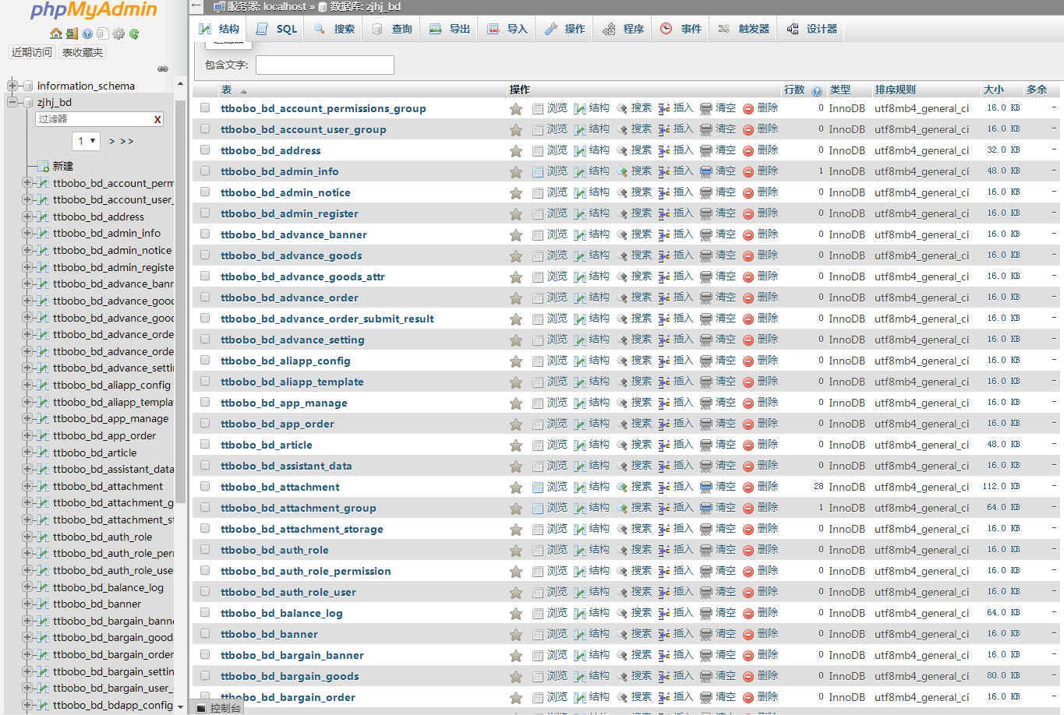Screen dimensions: 1064x715
Task: Expand ttbobo_bd_address tree node
Action: coord(27,217)
